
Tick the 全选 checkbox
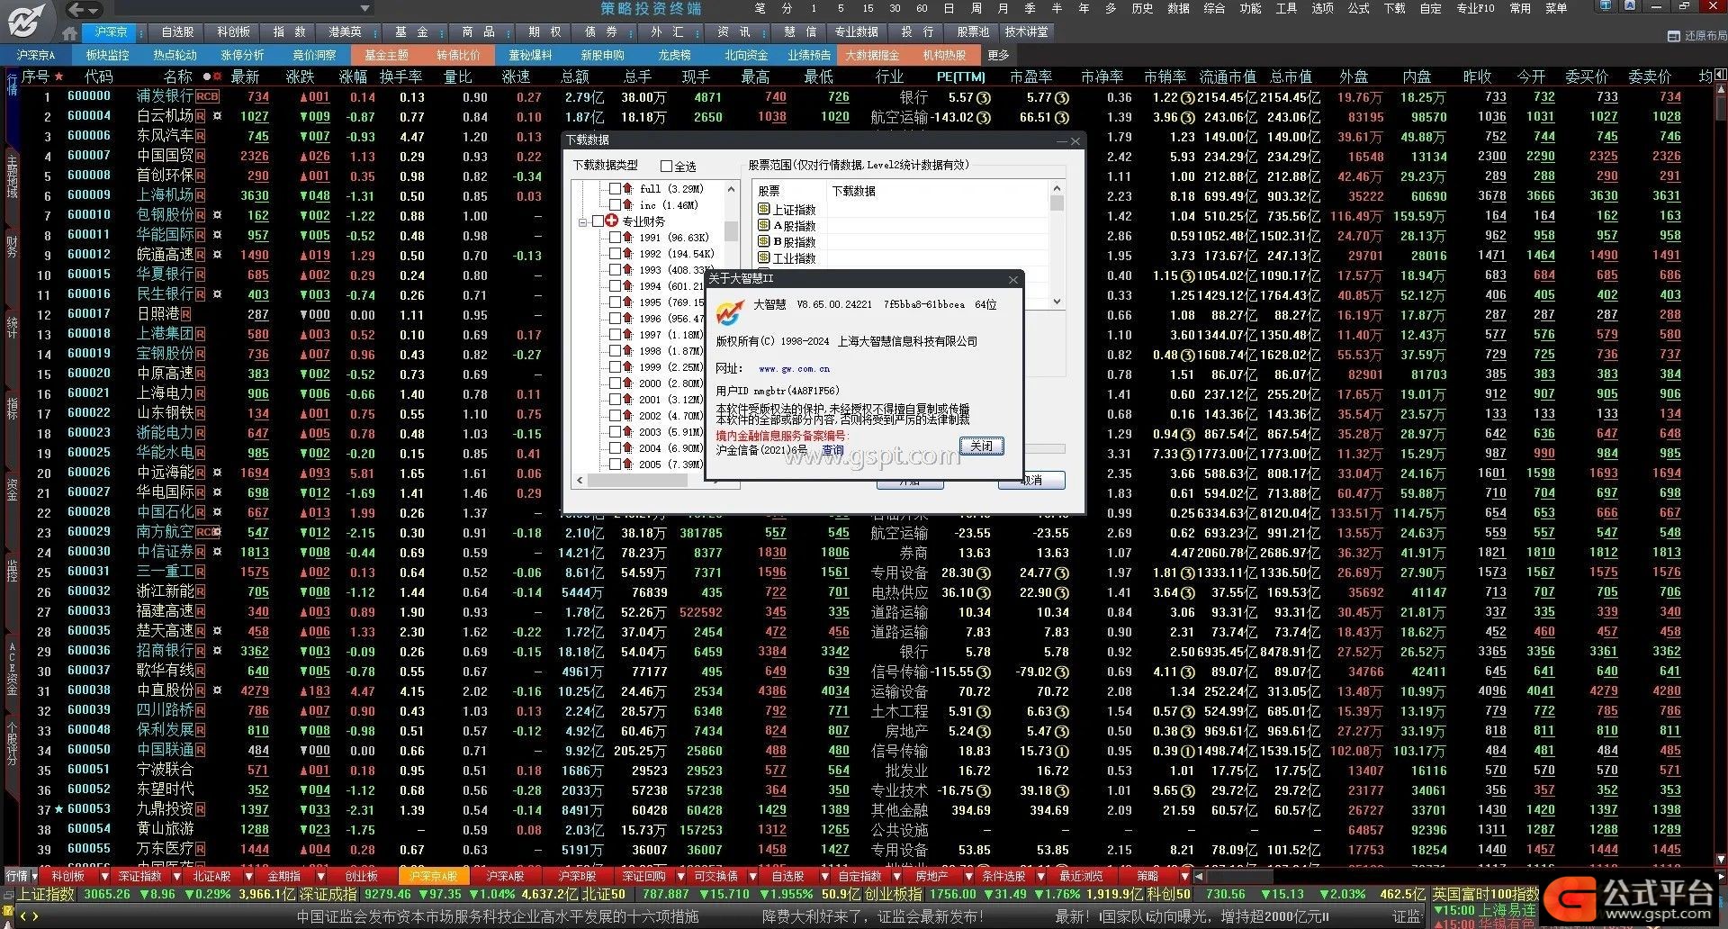tap(666, 167)
